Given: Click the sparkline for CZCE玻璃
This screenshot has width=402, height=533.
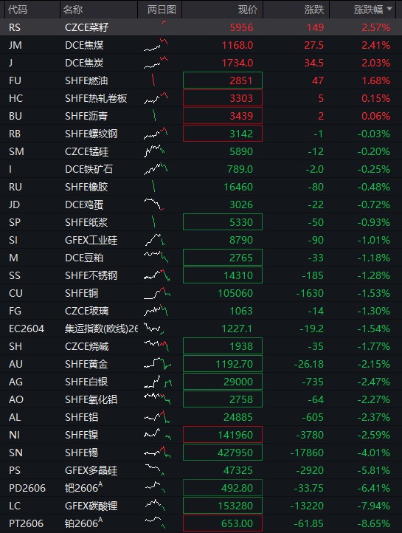Looking at the screenshot, I should tap(156, 311).
